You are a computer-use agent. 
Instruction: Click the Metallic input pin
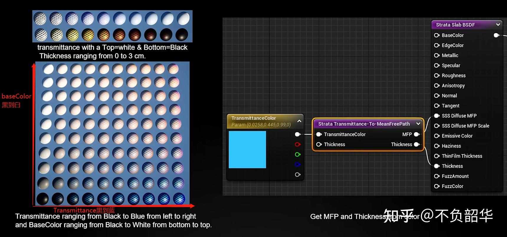(437, 55)
